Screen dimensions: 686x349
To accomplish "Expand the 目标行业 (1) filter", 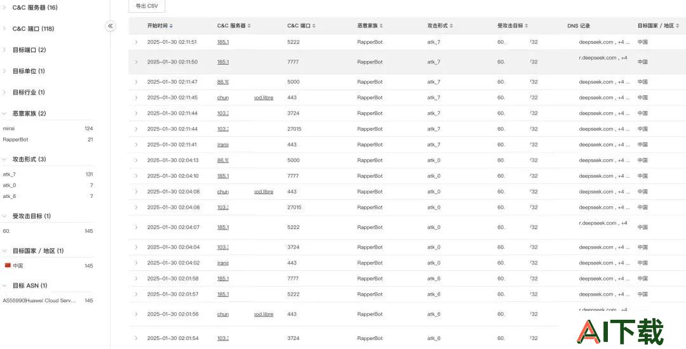I will [4, 92].
